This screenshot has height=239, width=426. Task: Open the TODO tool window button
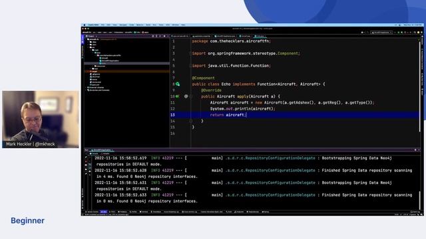112,212
